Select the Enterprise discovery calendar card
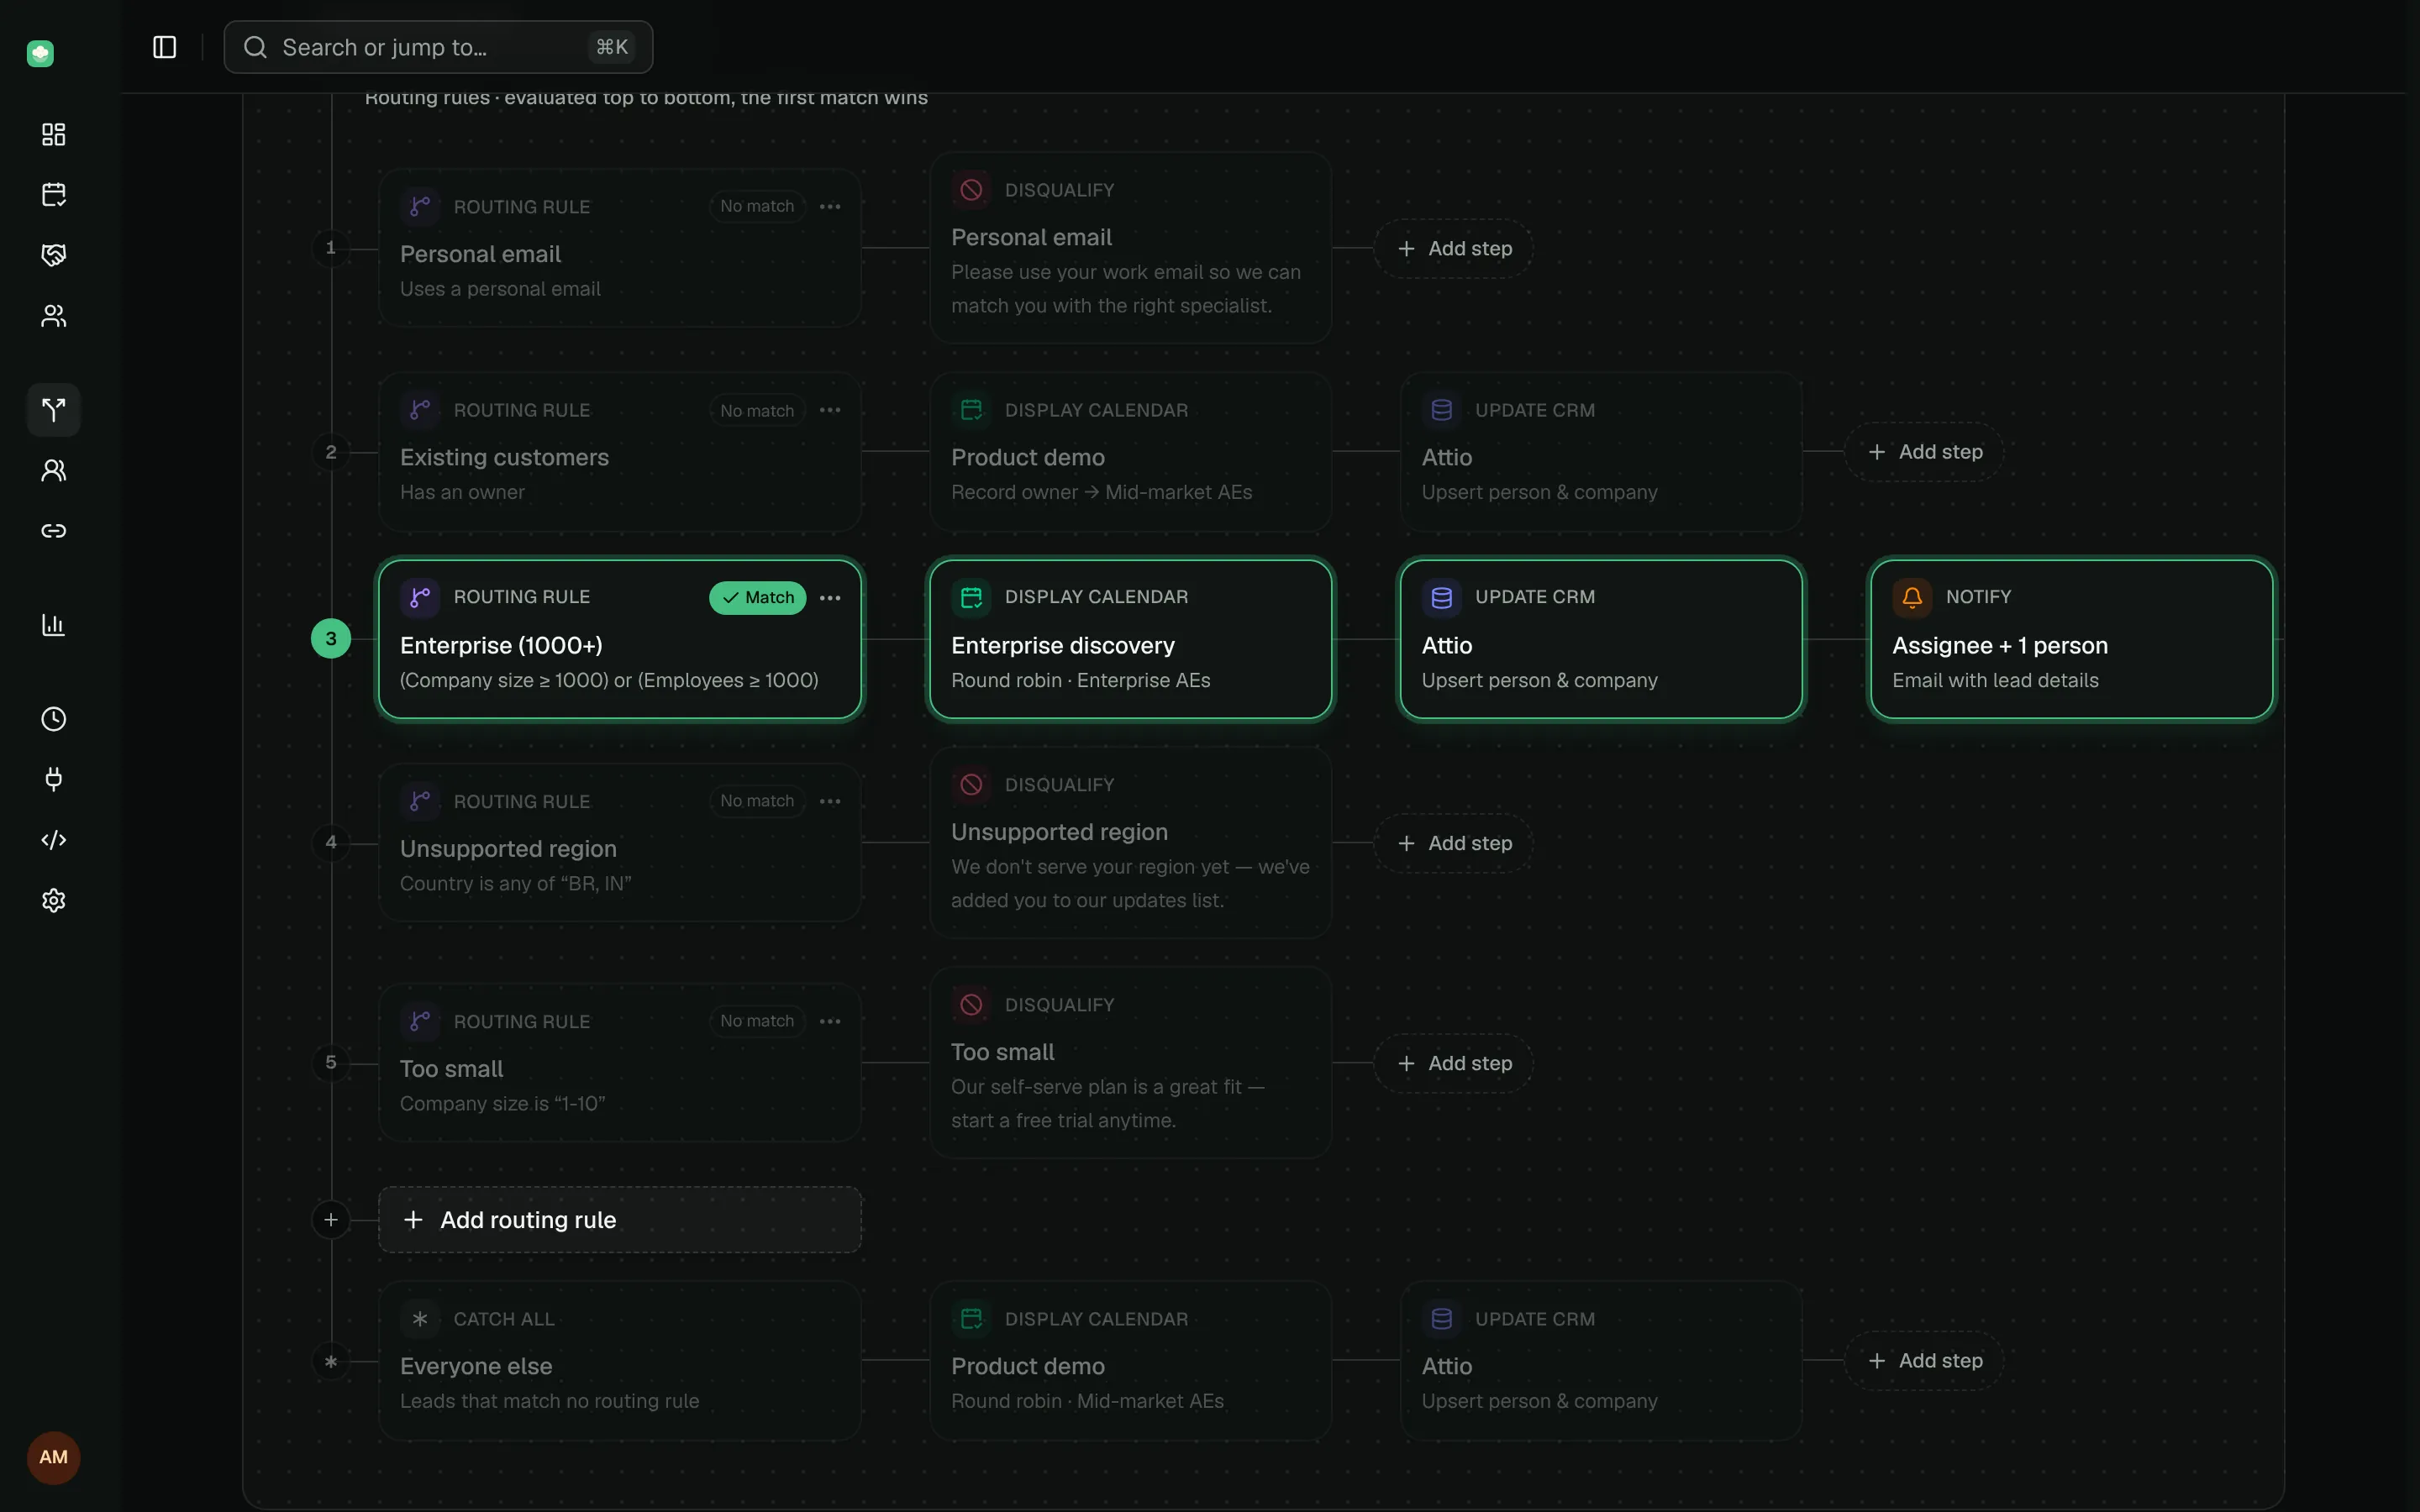2420x1512 pixels. pyautogui.click(x=1131, y=639)
